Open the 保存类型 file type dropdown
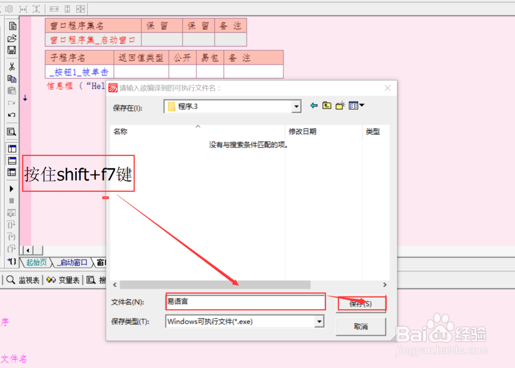Screen dimensions: 515x368 320,321
